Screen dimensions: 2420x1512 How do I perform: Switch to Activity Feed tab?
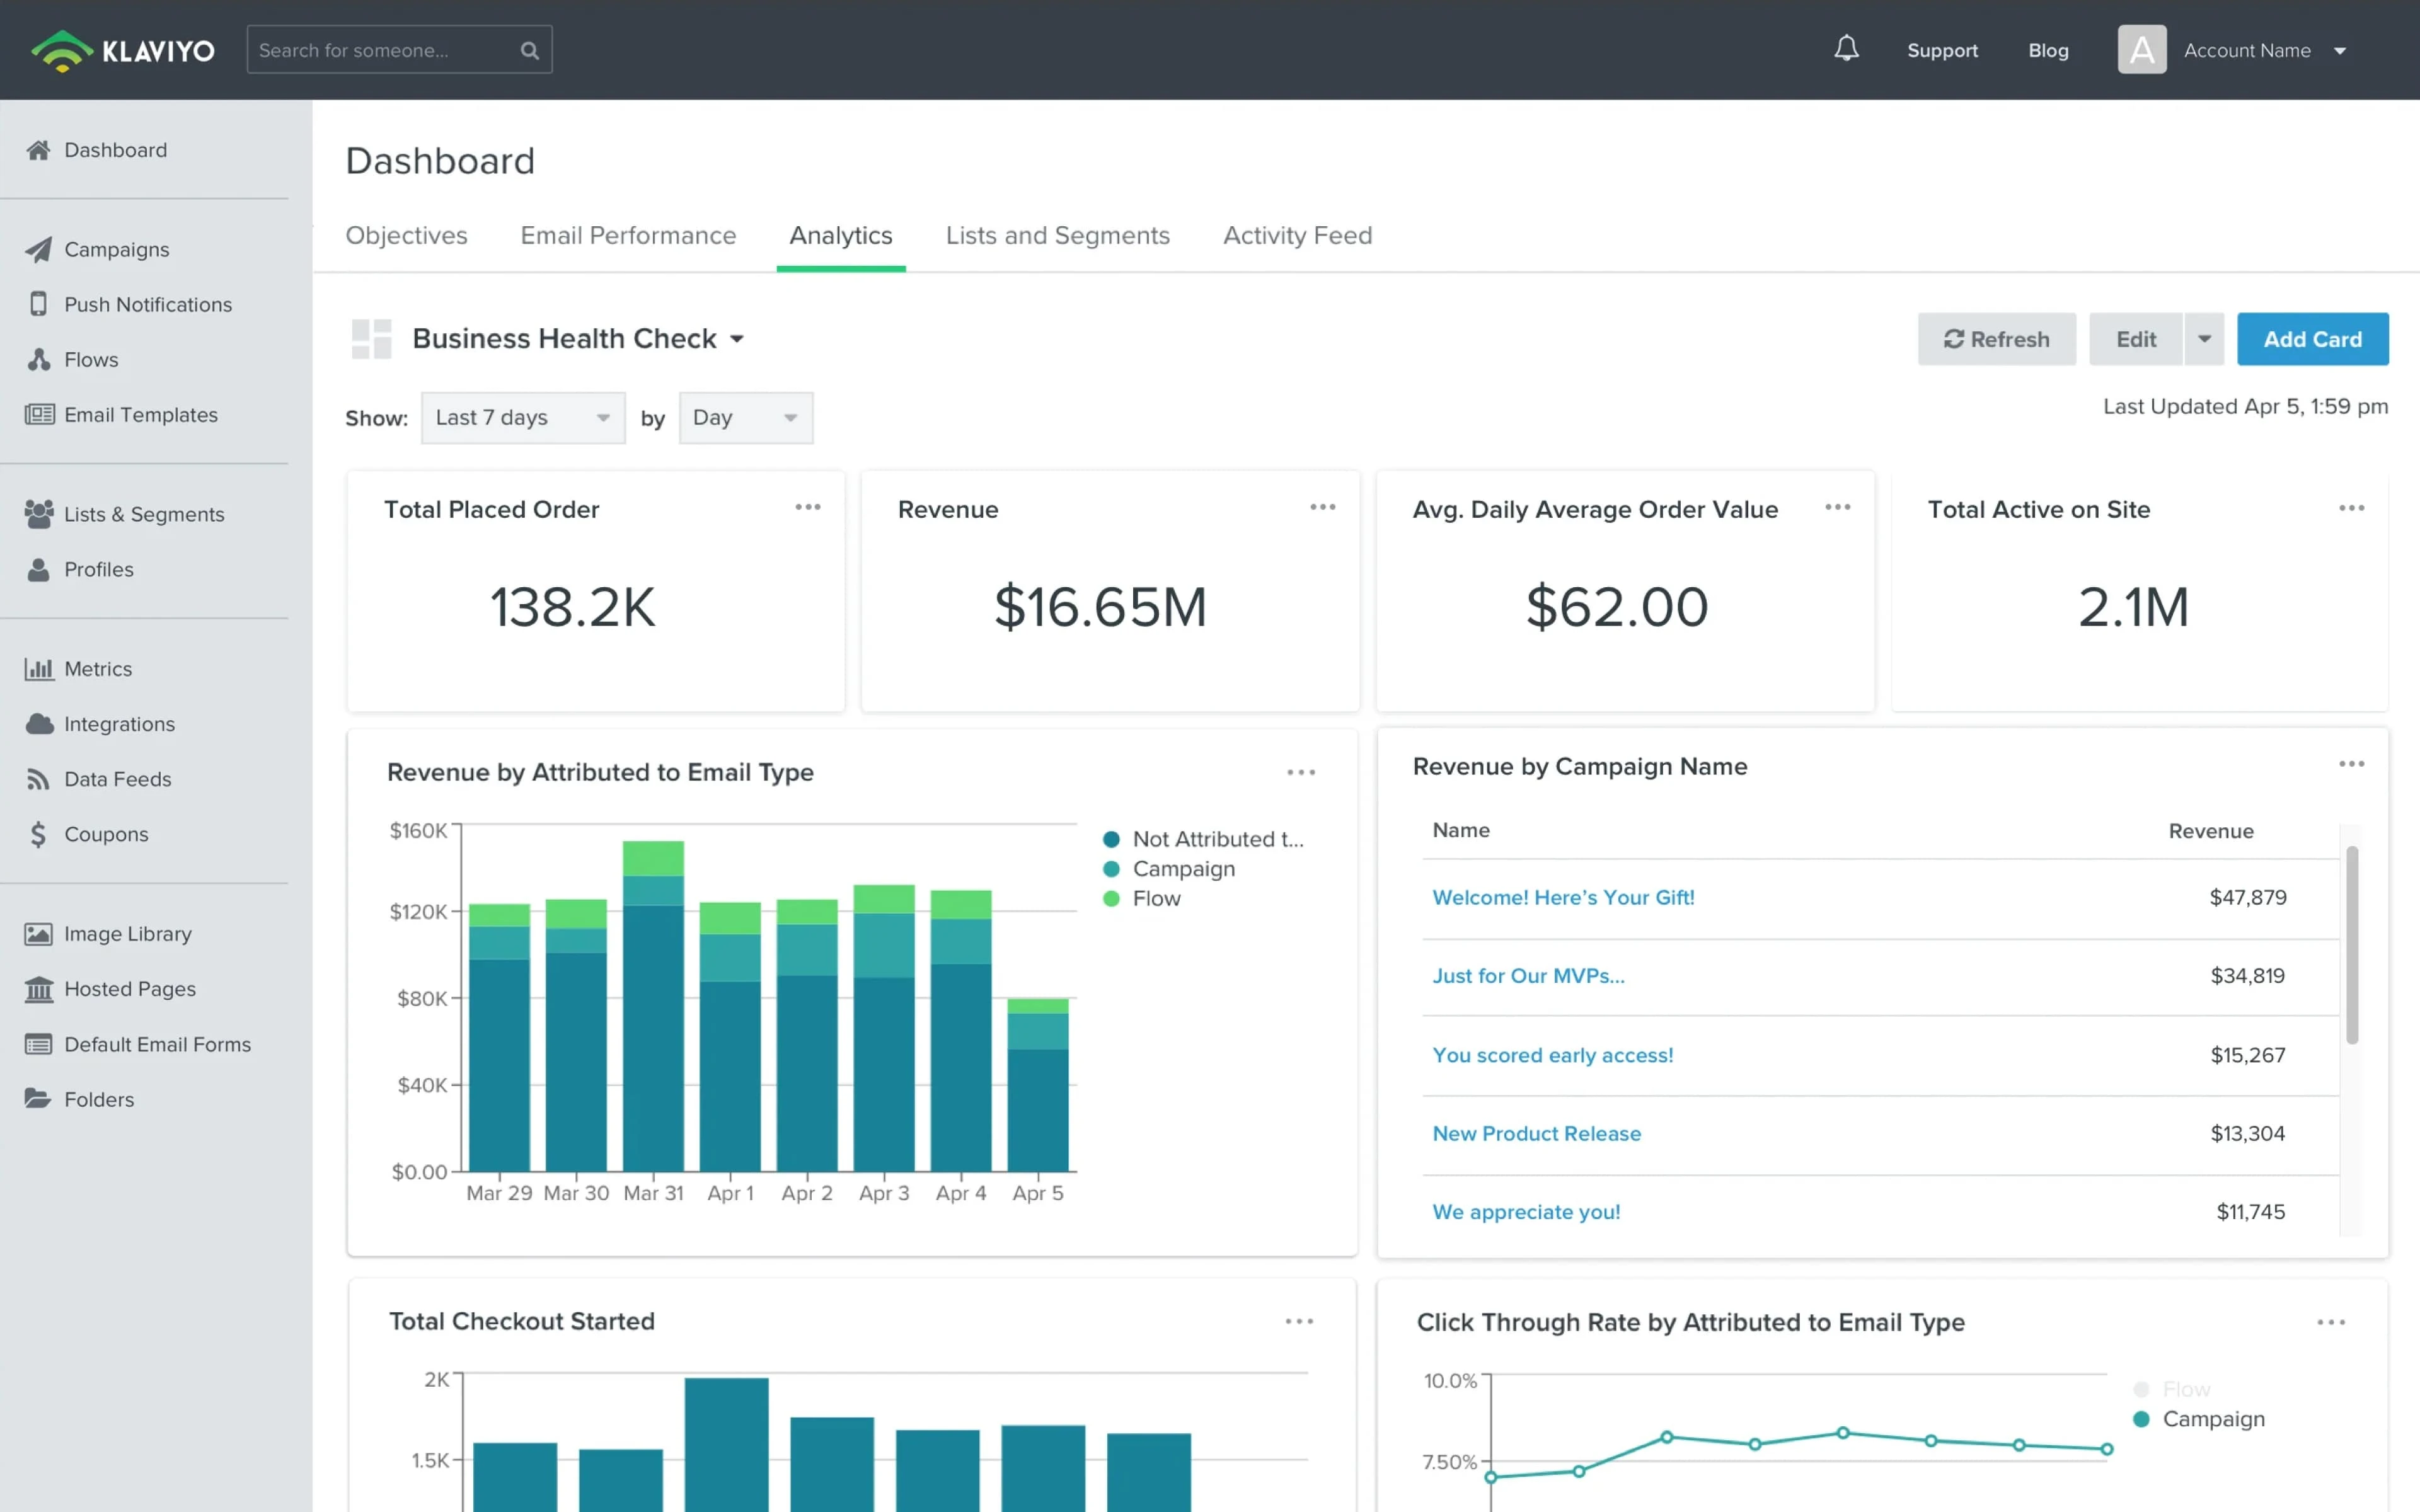coord(1297,235)
